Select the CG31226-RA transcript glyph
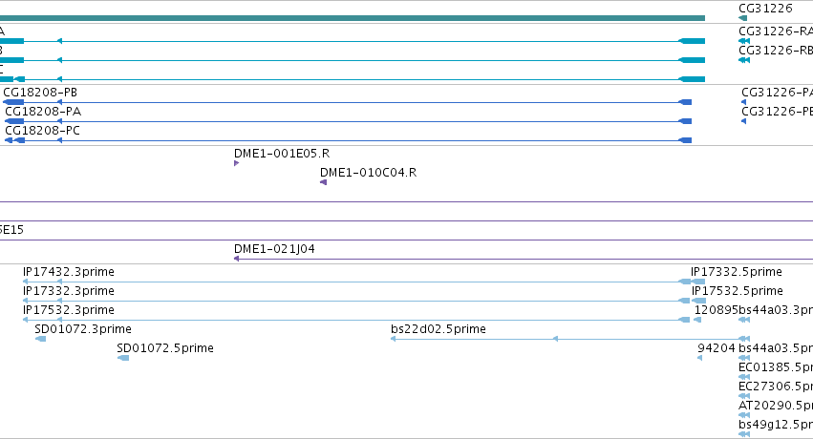This screenshot has height=439, width=813. tap(744, 41)
